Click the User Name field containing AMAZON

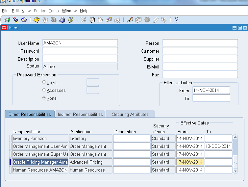click(x=80, y=43)
